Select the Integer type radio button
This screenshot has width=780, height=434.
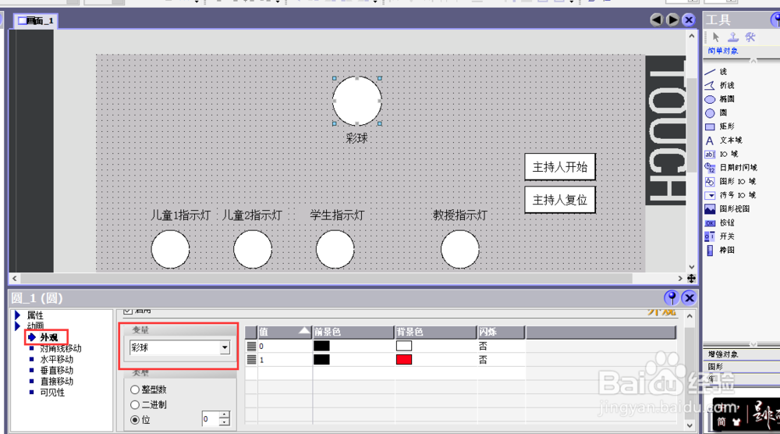click(135, 390)
